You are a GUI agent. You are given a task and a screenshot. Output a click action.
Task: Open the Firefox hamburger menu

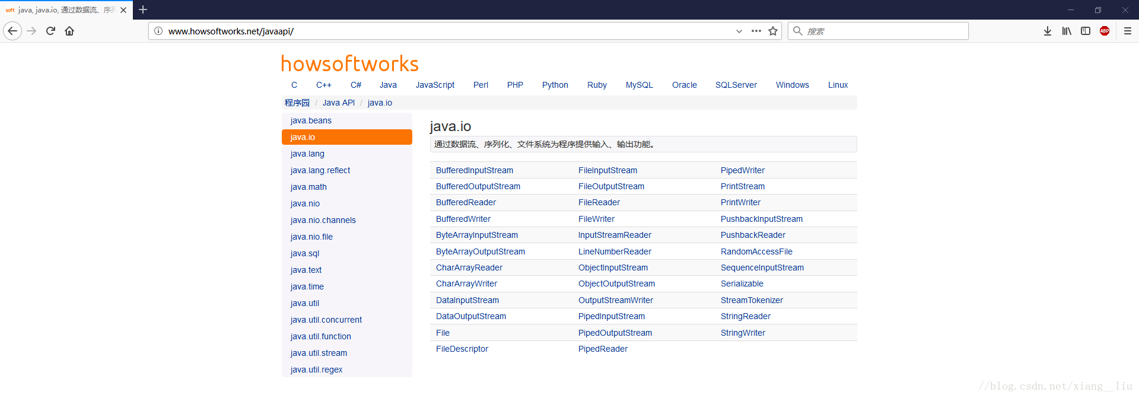click(1128, 31)
